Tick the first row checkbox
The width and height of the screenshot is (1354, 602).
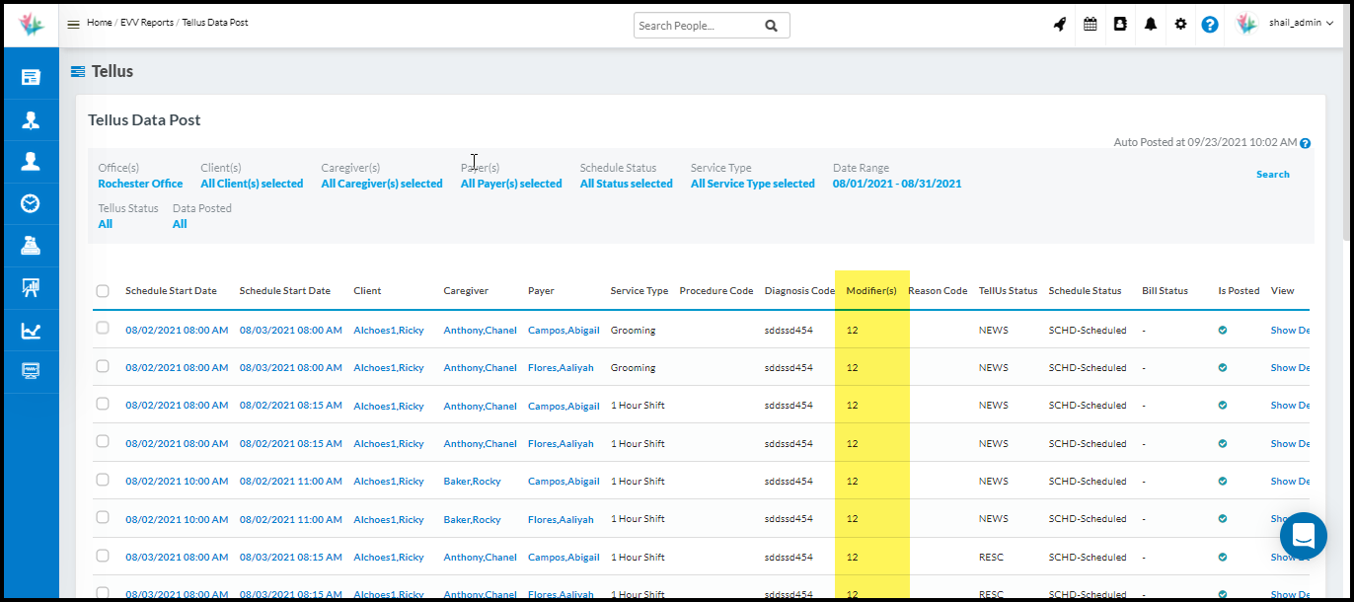pos(103,329)
